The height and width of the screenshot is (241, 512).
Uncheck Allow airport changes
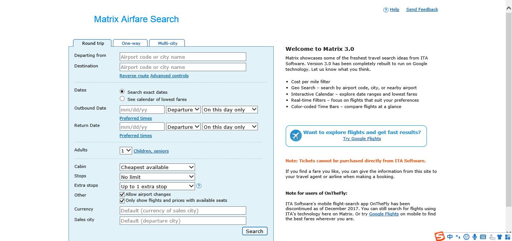[122, 194]
